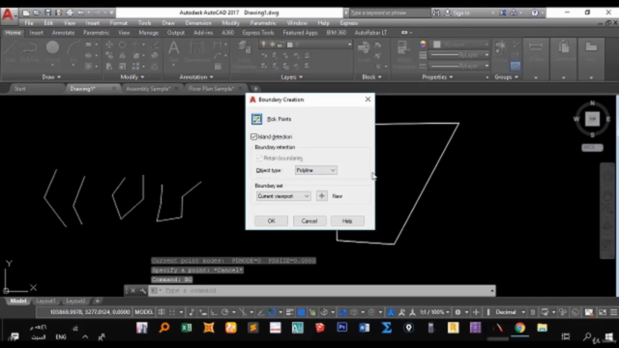Open the Decimal units dropdown

[510, 312]
